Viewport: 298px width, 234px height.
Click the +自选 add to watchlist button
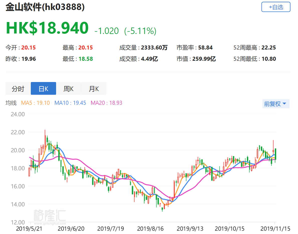[x=276, y=7]
